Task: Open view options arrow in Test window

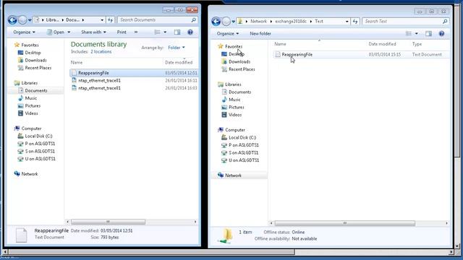Action: coord(417,34)
